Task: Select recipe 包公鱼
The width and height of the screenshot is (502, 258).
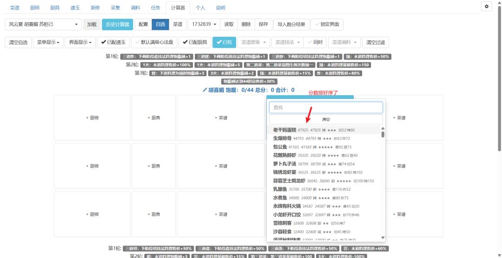Action: click(324, 147)
